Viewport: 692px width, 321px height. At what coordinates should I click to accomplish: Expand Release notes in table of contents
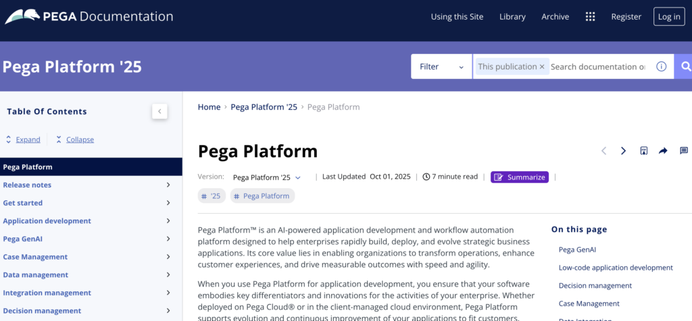pyautogui.click(x=168, y=185)
